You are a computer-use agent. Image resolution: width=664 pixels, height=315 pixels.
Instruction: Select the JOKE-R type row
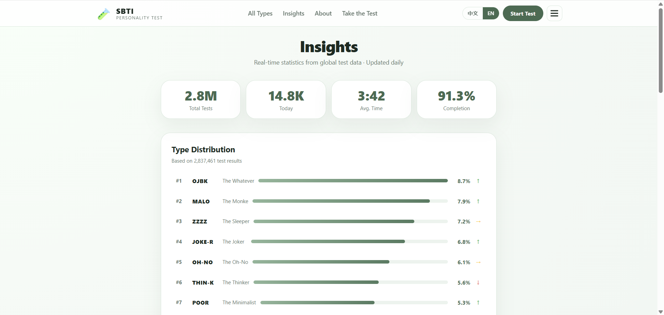coord(329,242)
